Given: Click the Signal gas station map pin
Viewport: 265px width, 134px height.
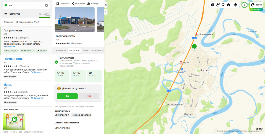Looking at the screenshot, I should [x=181, y=62].
